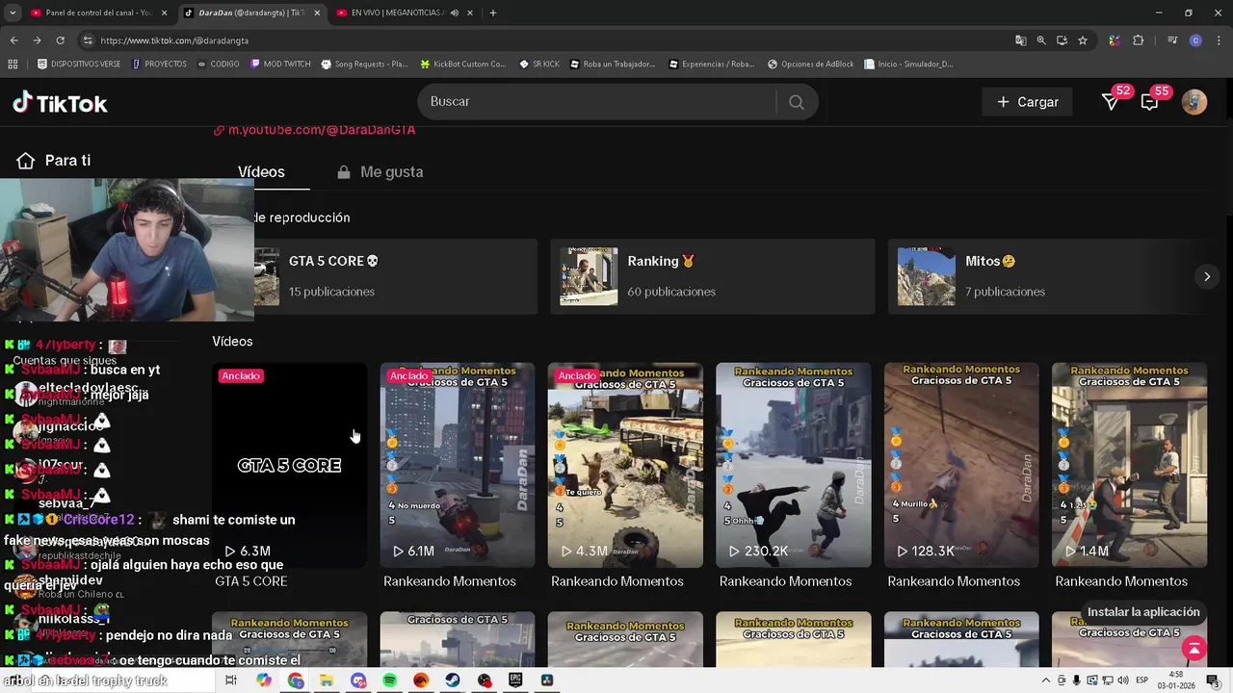Open the Song Requests bookmark

click(364, 64)
